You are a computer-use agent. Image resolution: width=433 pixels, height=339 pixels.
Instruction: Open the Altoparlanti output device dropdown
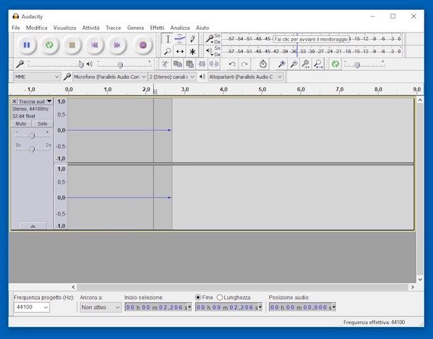[245, 77]
